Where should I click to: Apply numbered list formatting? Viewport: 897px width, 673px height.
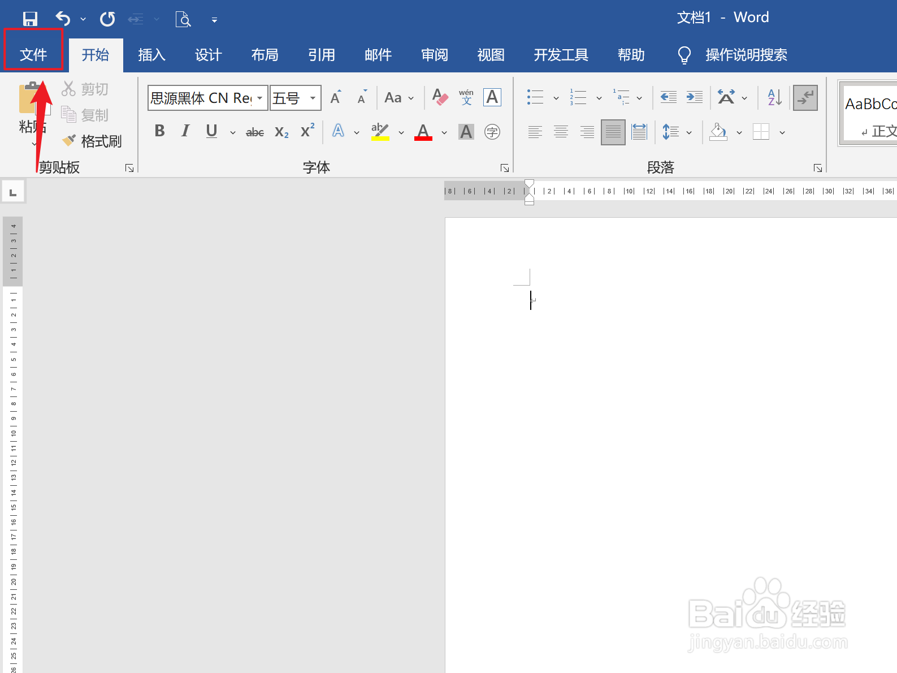578,97
